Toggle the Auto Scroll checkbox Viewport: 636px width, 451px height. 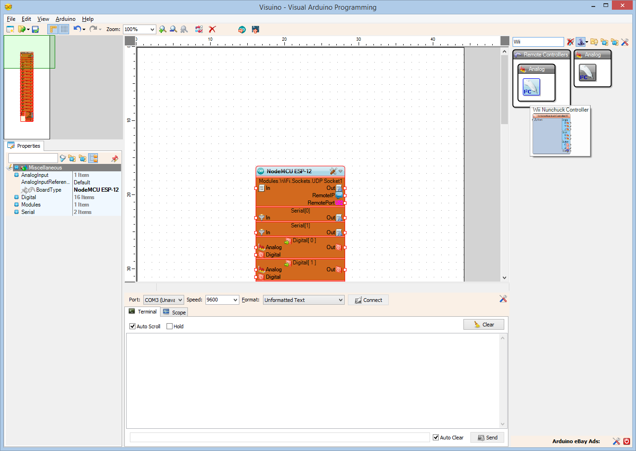pyautogui.click(x=132, y=326)
